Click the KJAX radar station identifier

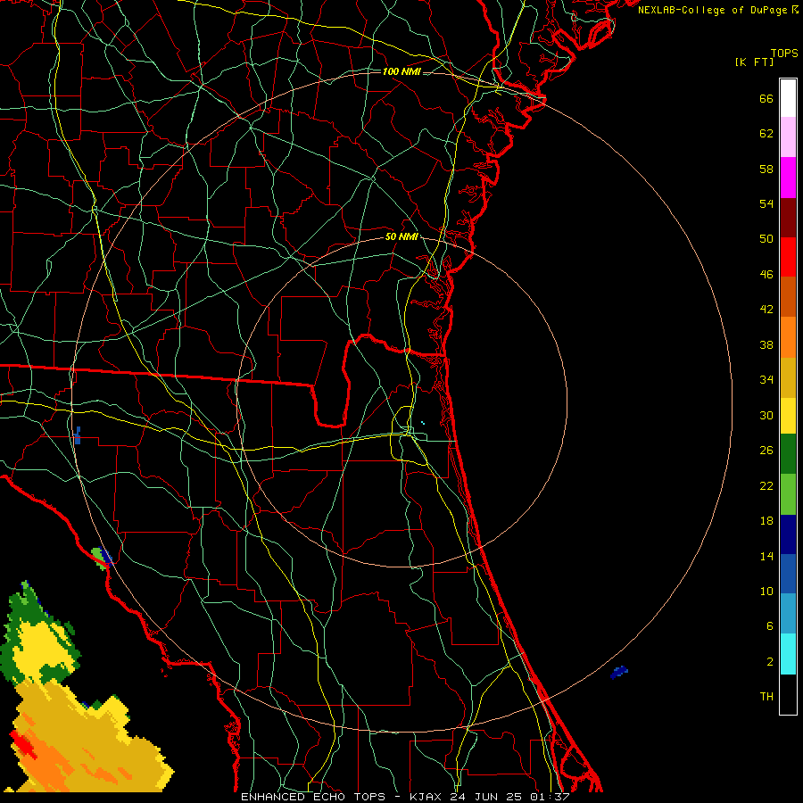point(426,797)
